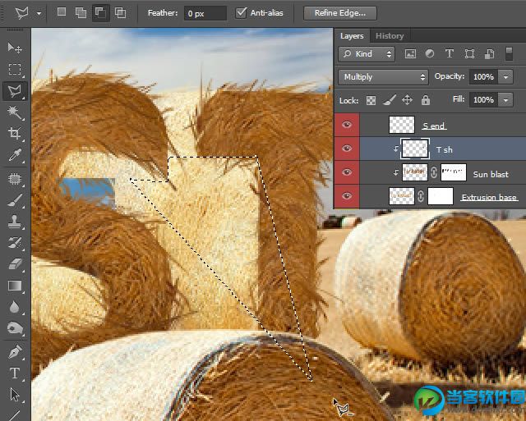Open the Kind filter dropdown
Screen dimensions: 526x421
[368, 54]
